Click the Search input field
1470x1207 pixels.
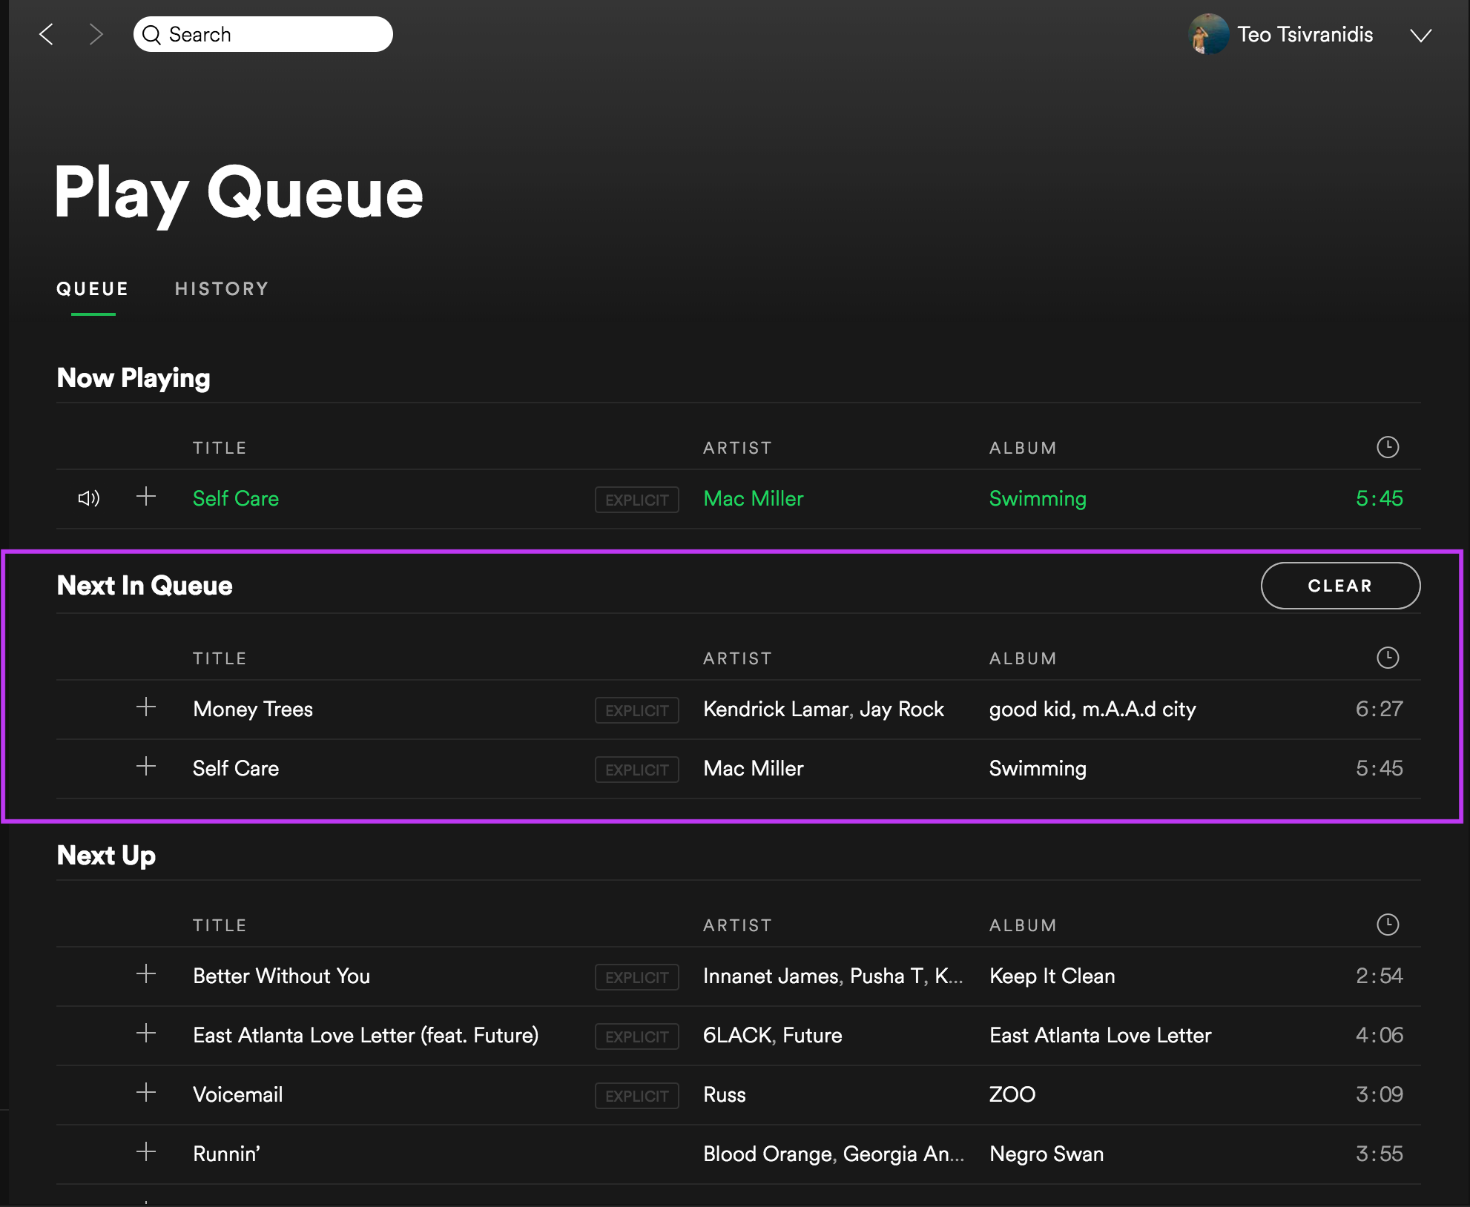click(263, 34)
